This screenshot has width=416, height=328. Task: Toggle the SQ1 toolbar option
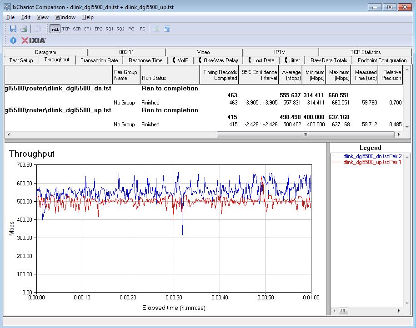(109, 29)
